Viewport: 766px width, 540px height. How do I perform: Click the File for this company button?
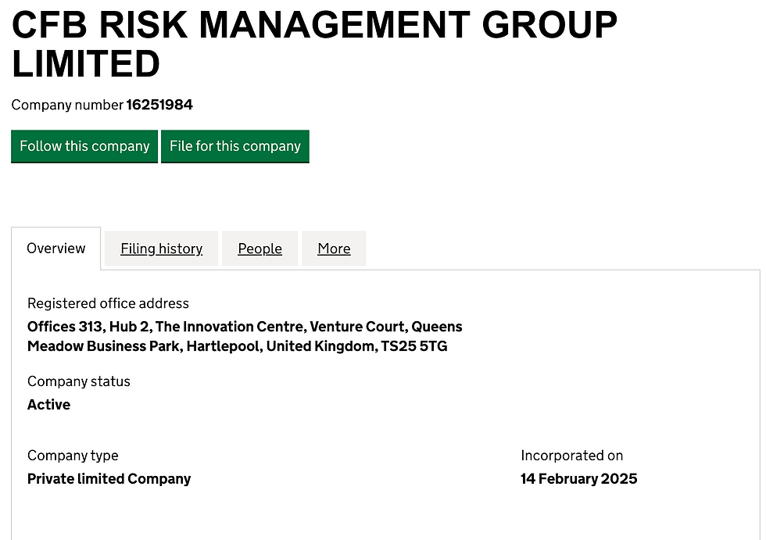234,146
